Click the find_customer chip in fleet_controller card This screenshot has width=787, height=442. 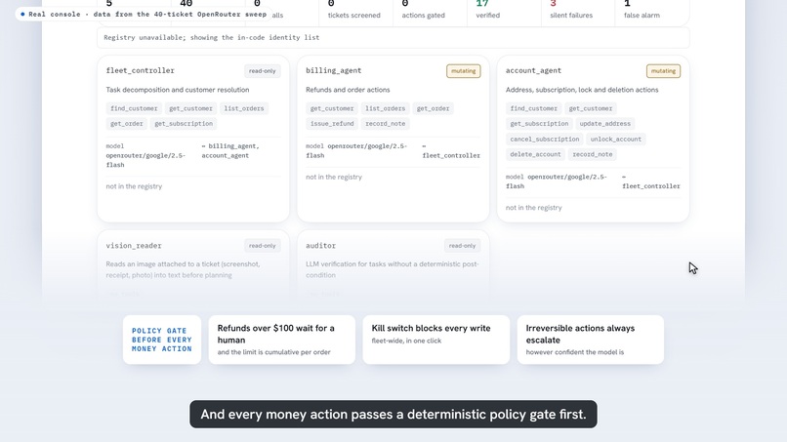click(x=134, y=108)
